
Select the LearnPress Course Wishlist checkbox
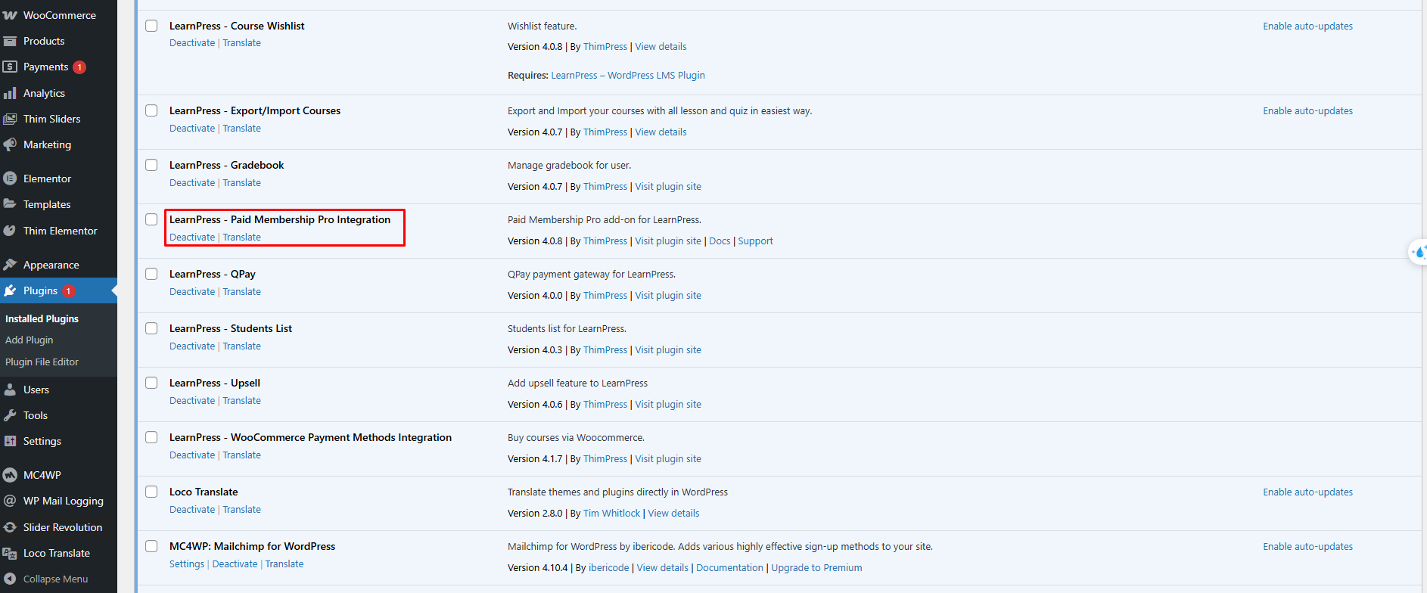click(x=151, y=26)
